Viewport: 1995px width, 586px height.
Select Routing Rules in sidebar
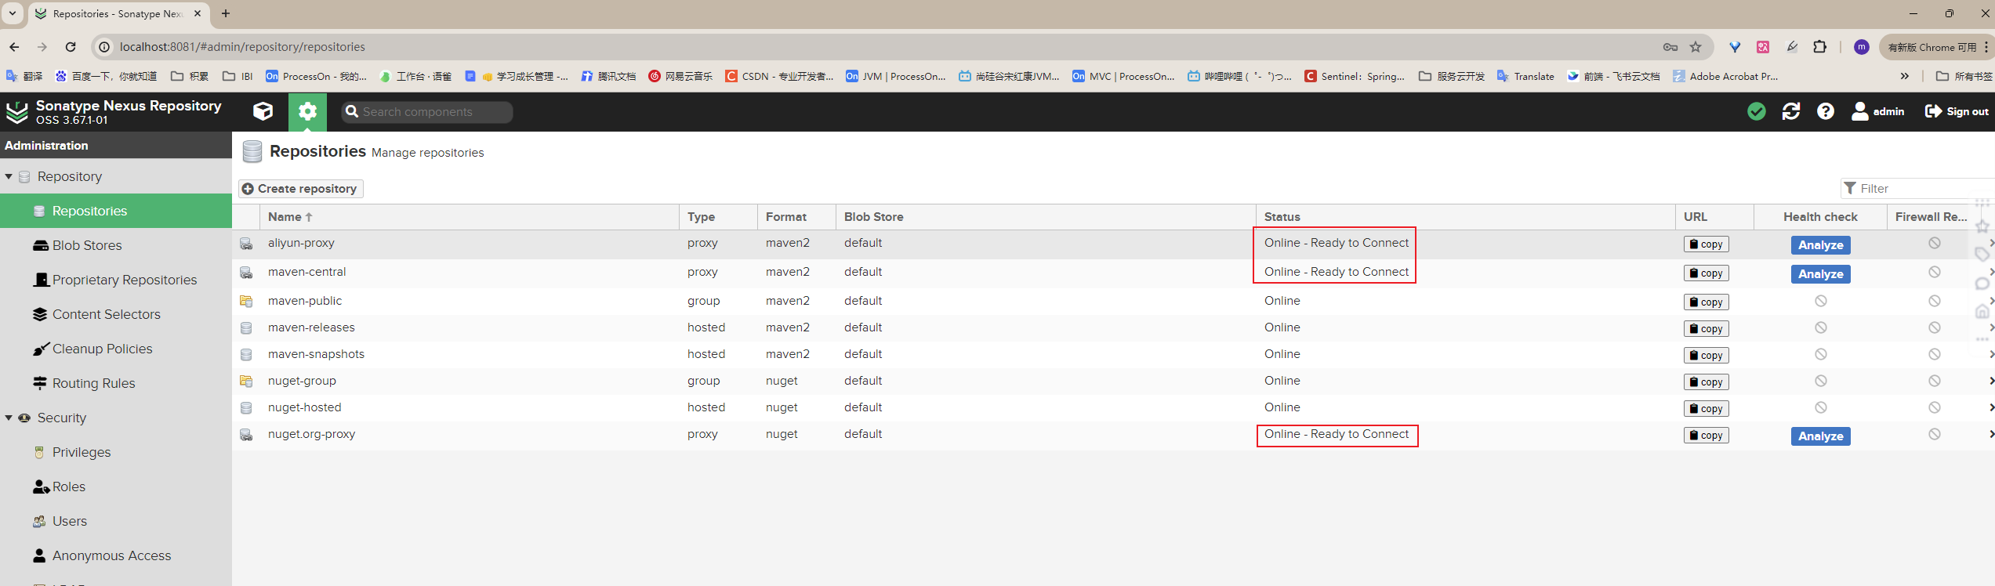click(93, 384)
